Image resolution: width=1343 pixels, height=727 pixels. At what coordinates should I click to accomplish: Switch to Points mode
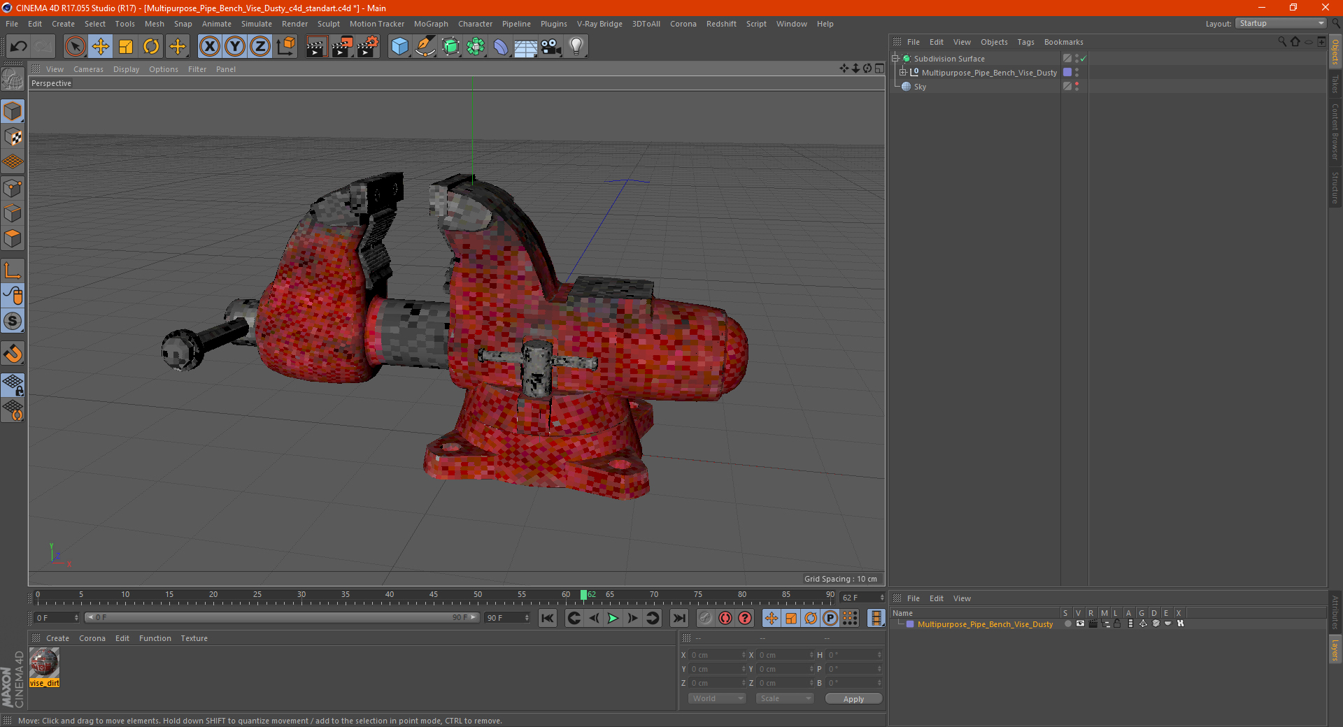pos(13,188)
